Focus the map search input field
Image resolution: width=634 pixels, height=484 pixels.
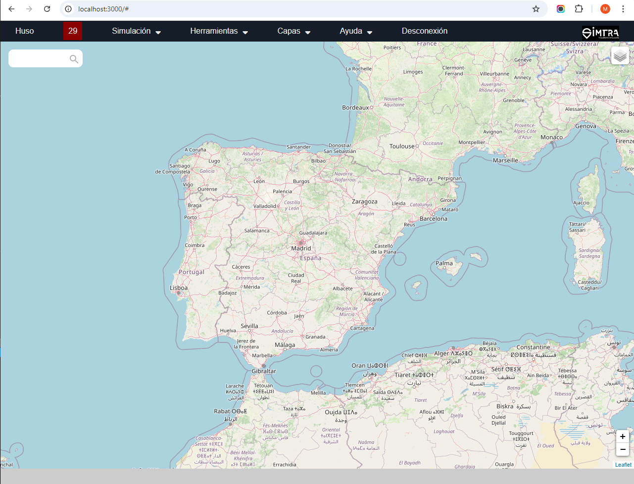39,59
